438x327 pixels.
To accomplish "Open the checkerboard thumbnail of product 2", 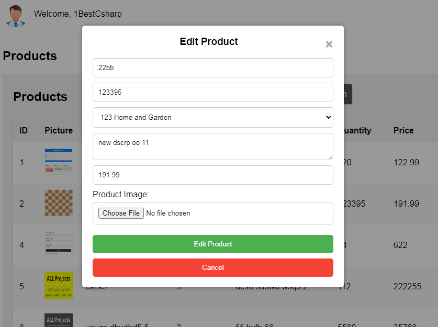I will (59, 203).
